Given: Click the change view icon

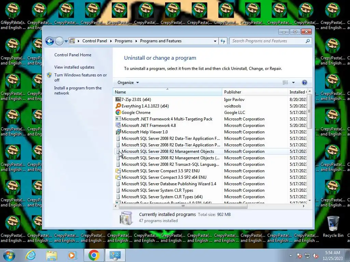Looking at the screenshot, I should (285, 83).
